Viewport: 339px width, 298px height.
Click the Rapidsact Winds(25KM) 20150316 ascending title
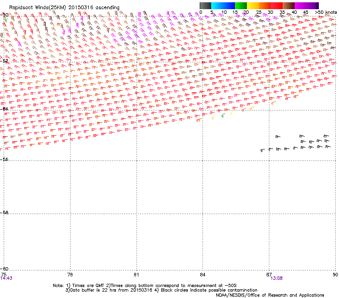coord(64,7)
